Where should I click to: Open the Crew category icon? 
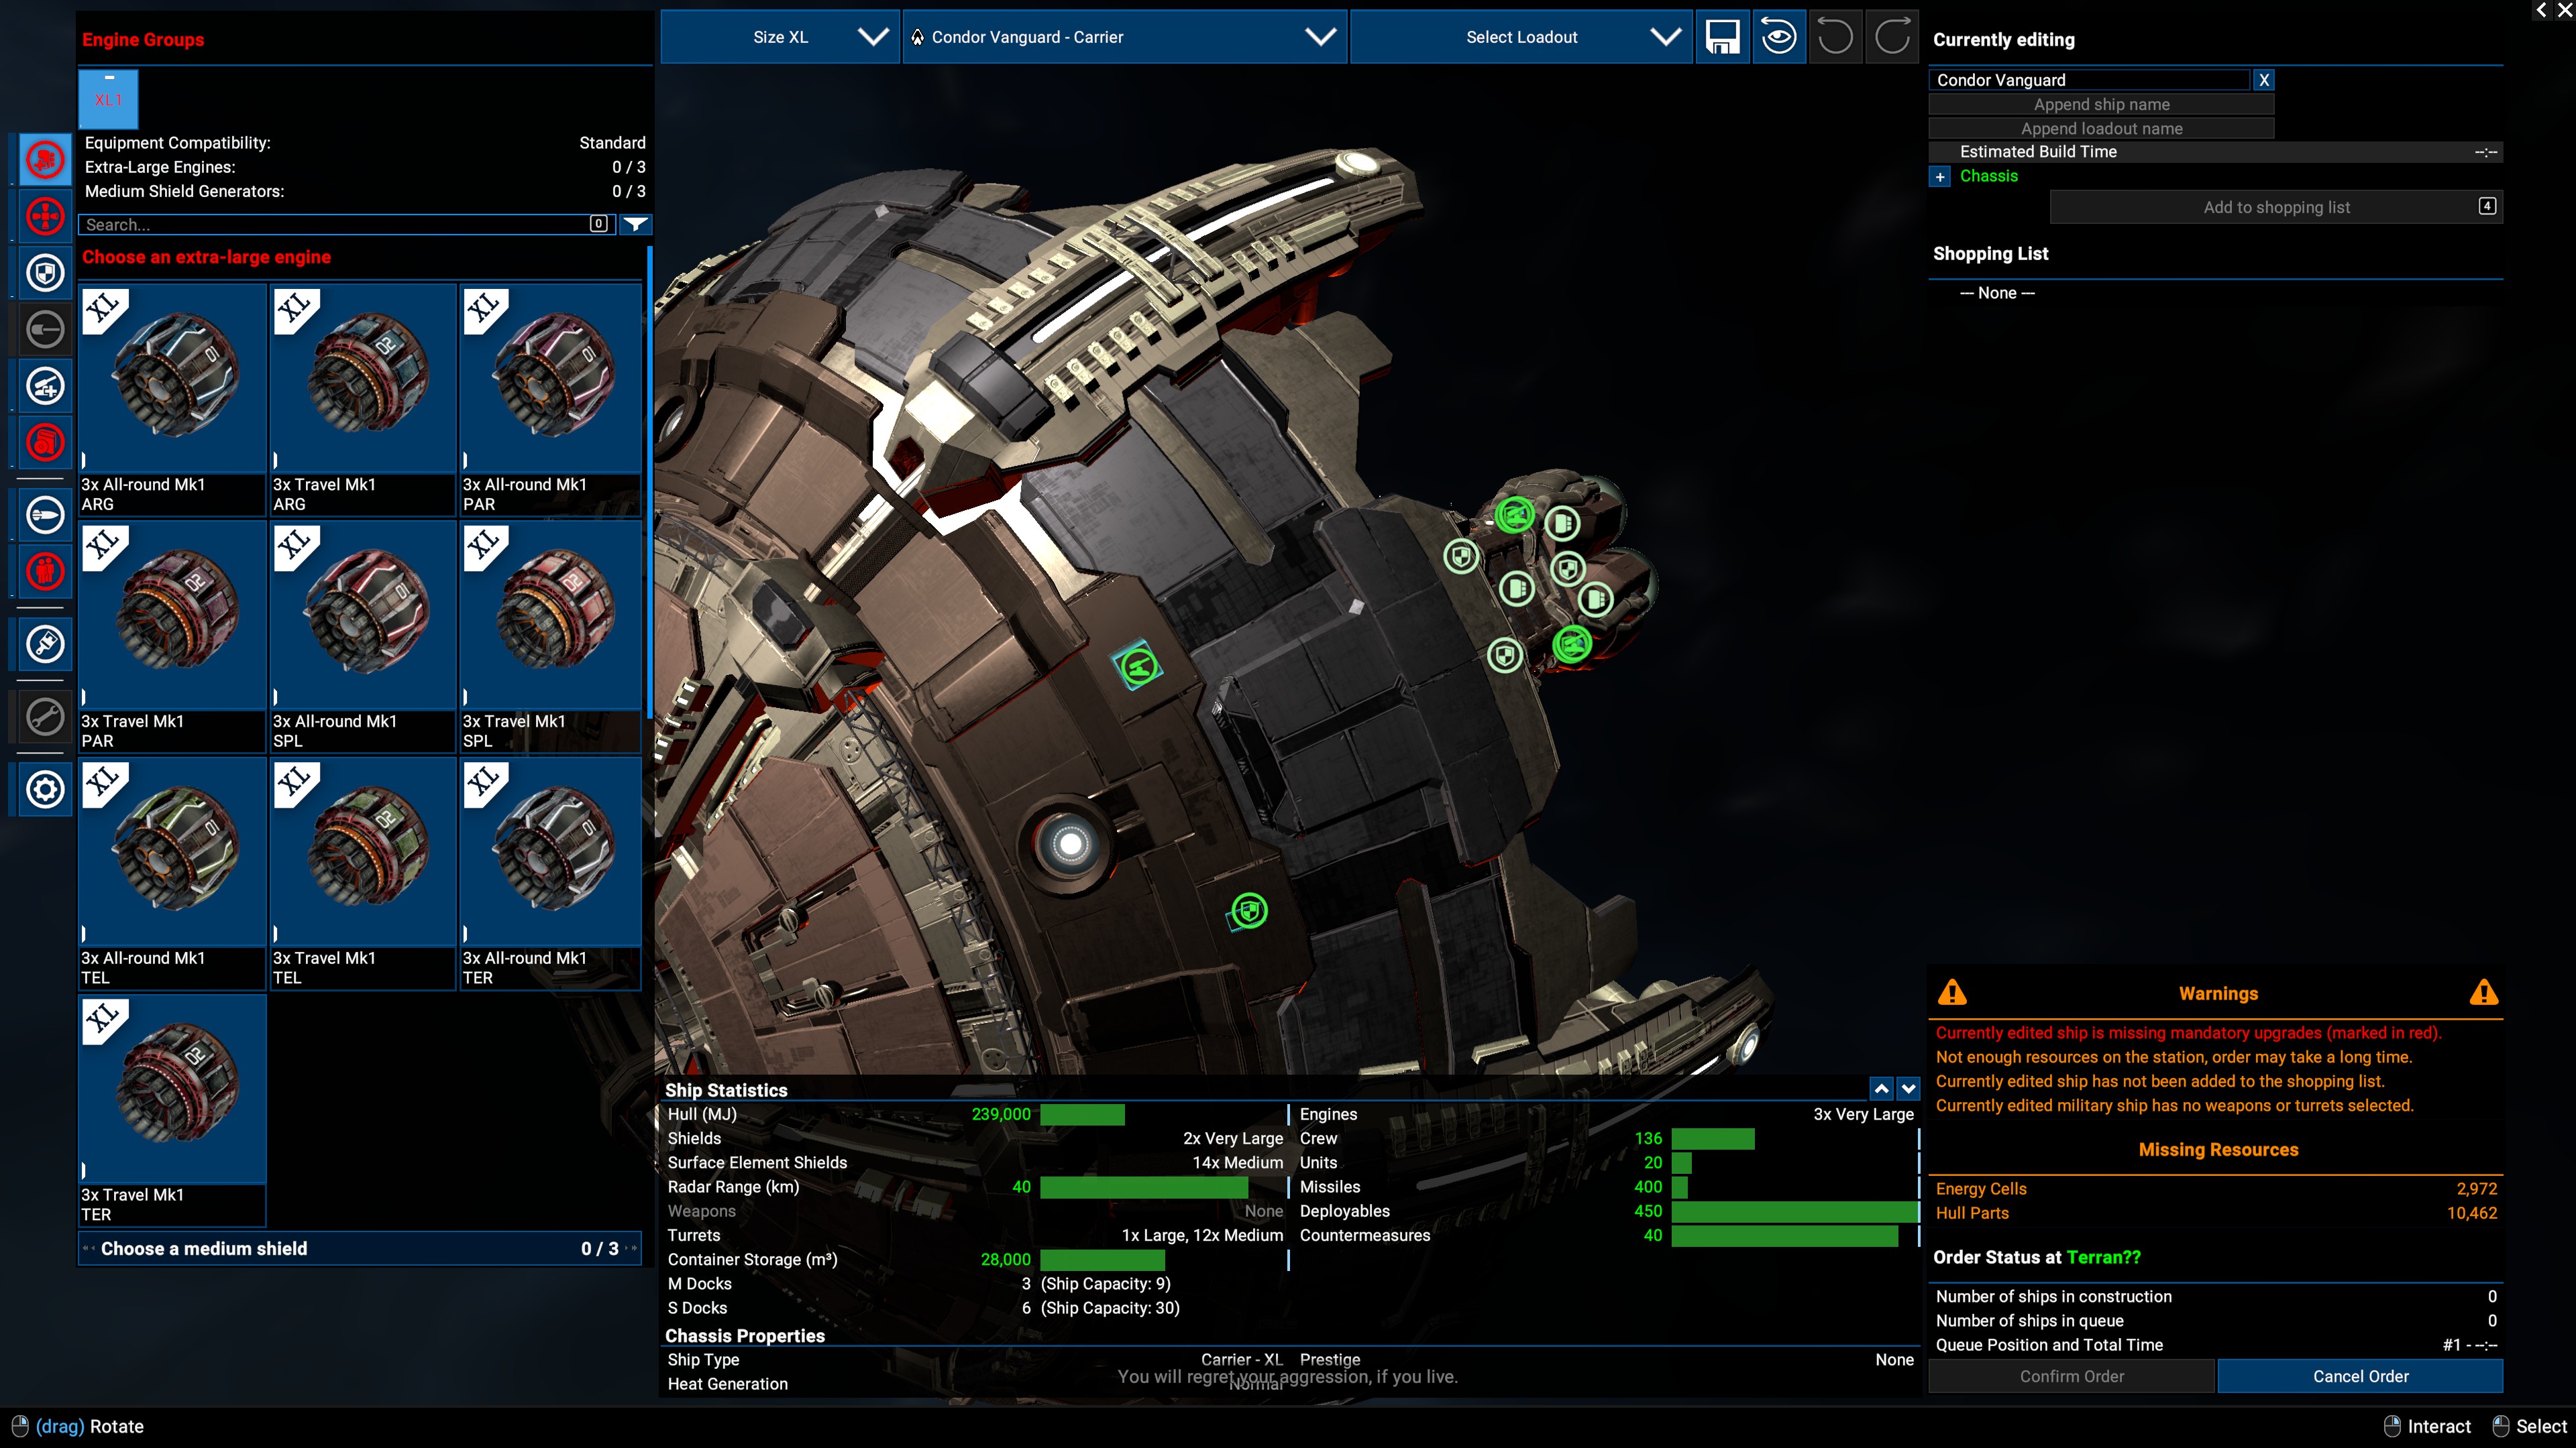tap(45, 572)
